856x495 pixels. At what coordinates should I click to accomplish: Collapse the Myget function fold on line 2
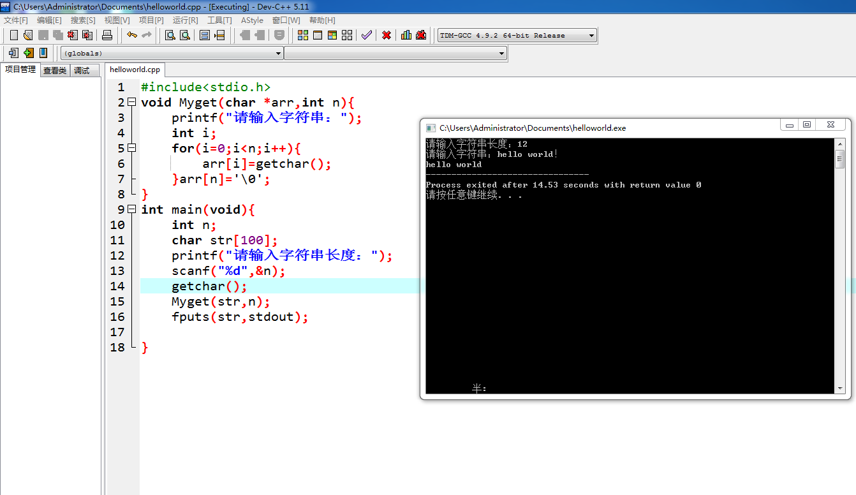pyautogui.click(x=132, y=102)
